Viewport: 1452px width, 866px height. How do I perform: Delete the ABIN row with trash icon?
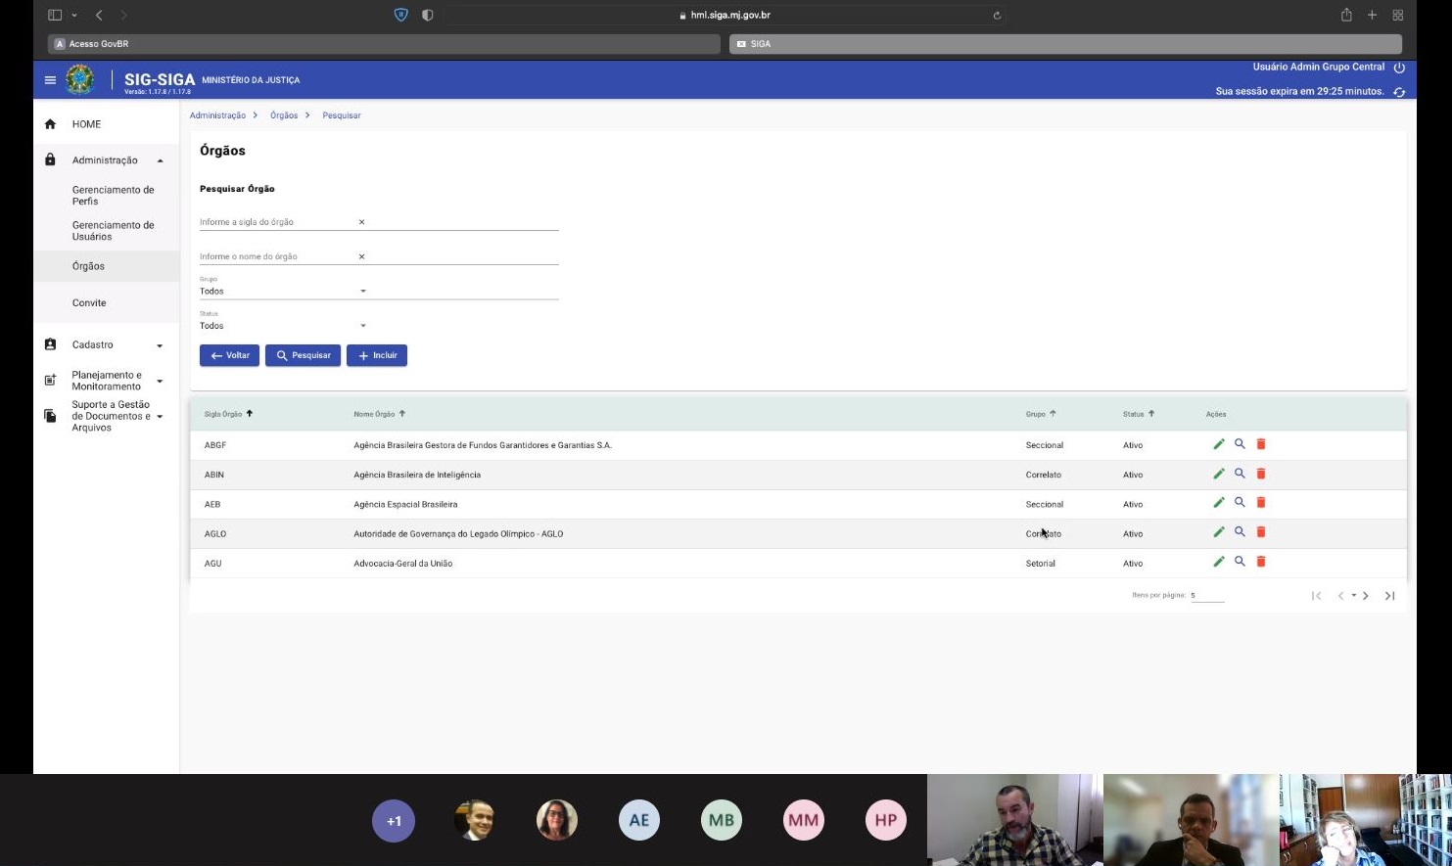point(1261,474)
